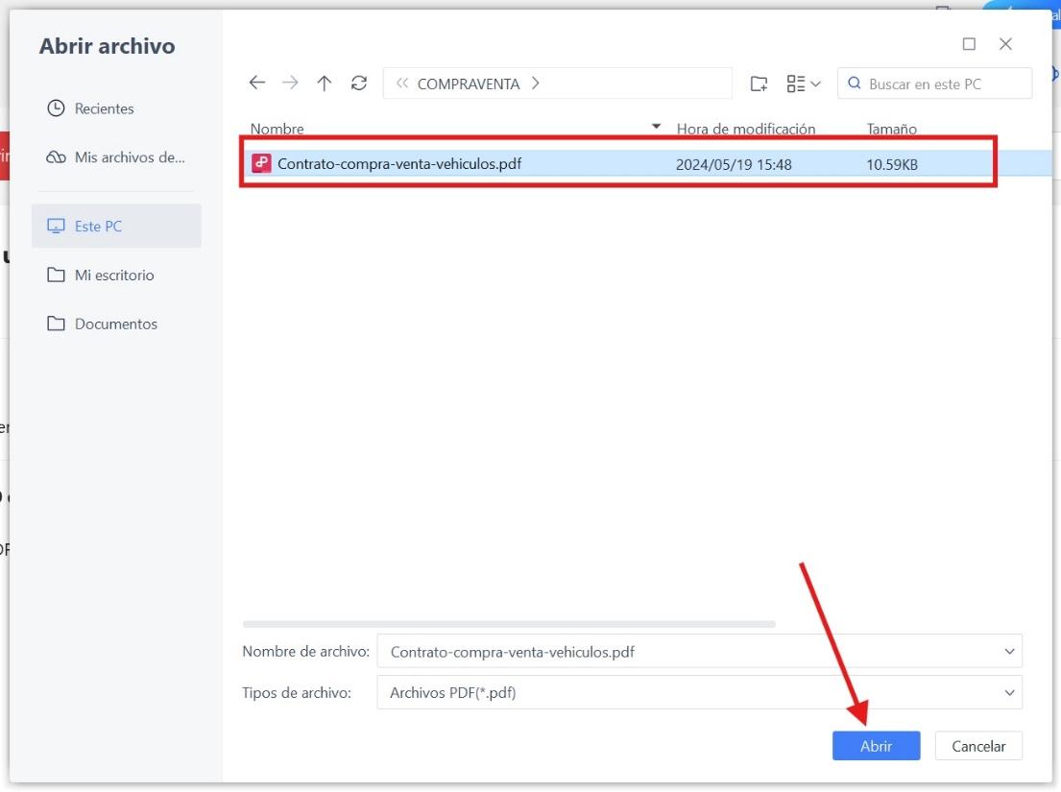Create a new folder
This screenshot has width=1061, height=792.
pos(759,84)
